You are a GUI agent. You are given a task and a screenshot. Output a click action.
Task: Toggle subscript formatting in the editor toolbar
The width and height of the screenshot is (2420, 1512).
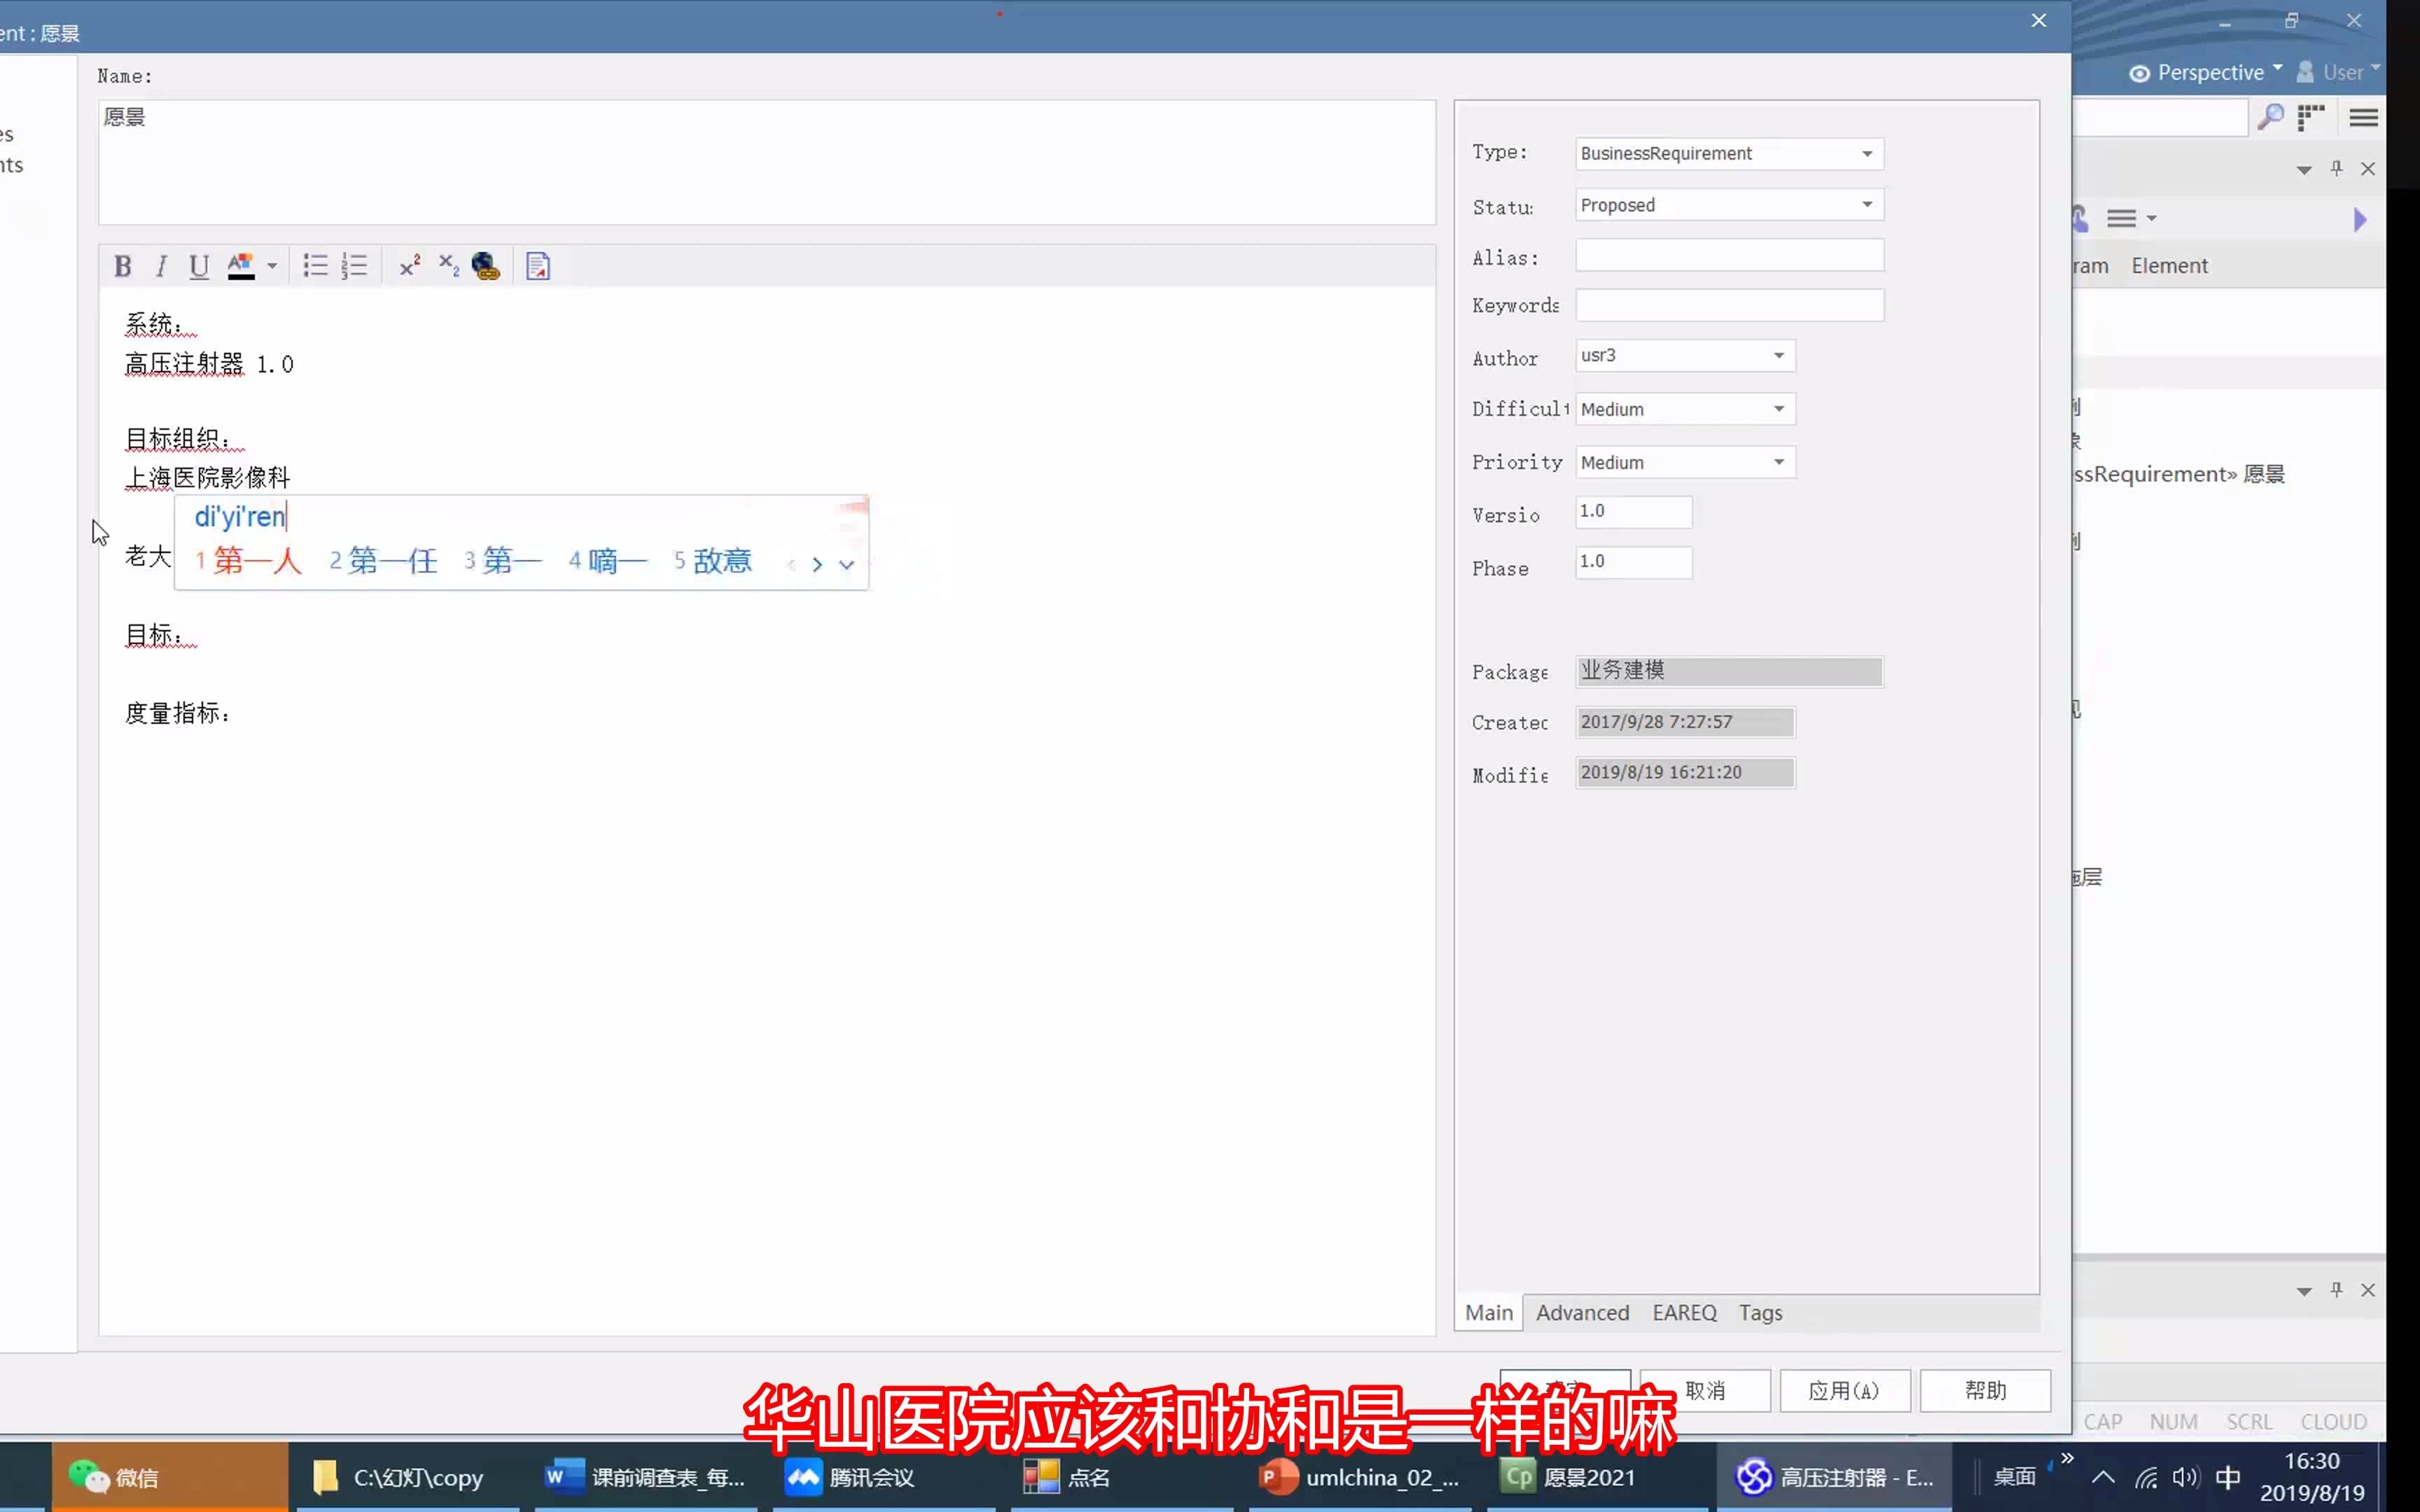click(447, 265)
